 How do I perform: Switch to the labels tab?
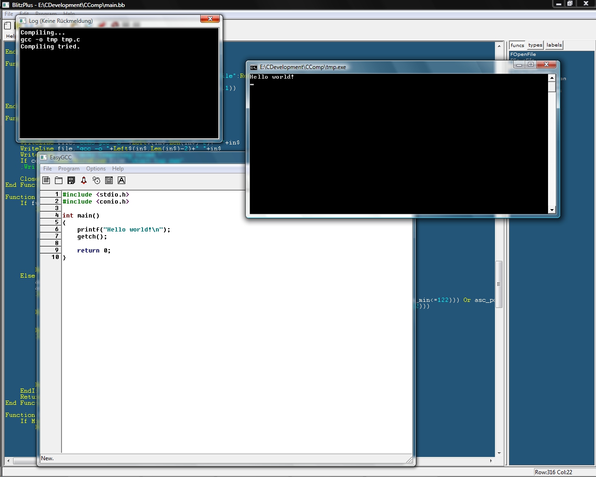[554, 45]
